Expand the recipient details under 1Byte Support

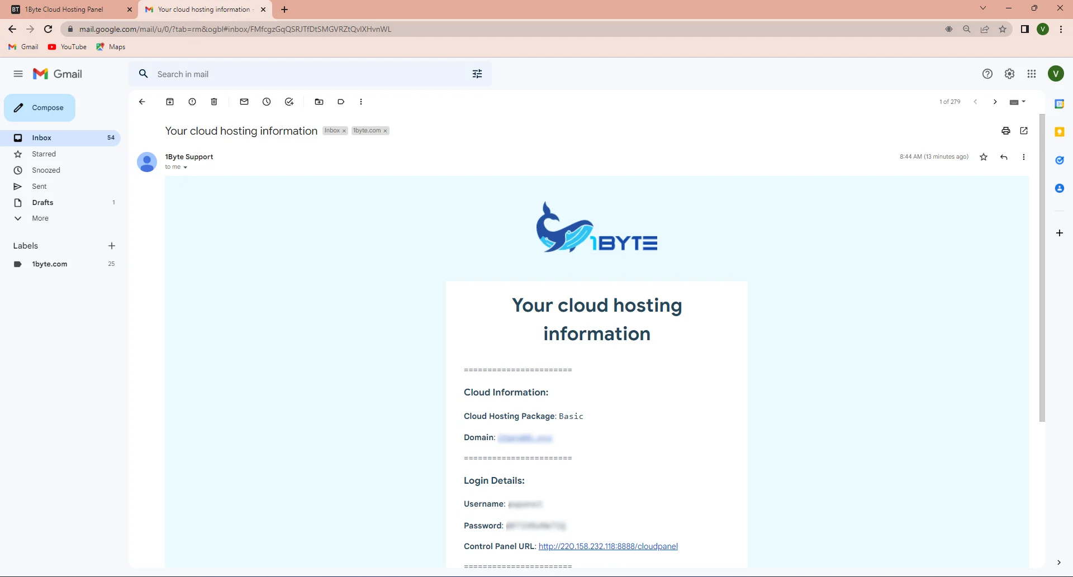(185, 167)
